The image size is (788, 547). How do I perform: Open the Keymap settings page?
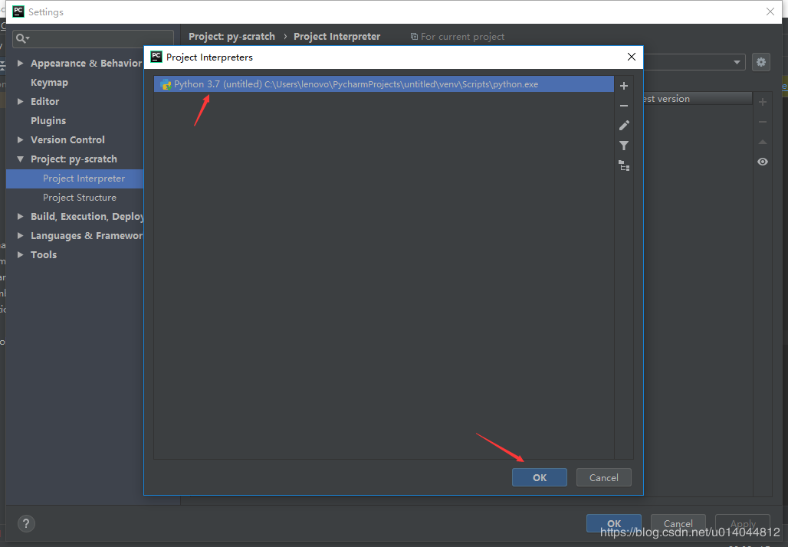click(x=49, y=83)
